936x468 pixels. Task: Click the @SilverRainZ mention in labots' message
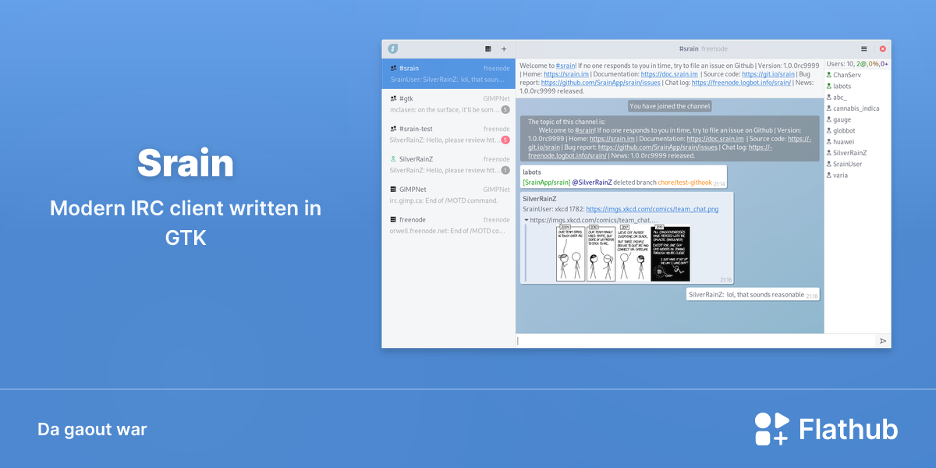click(592, 183)
